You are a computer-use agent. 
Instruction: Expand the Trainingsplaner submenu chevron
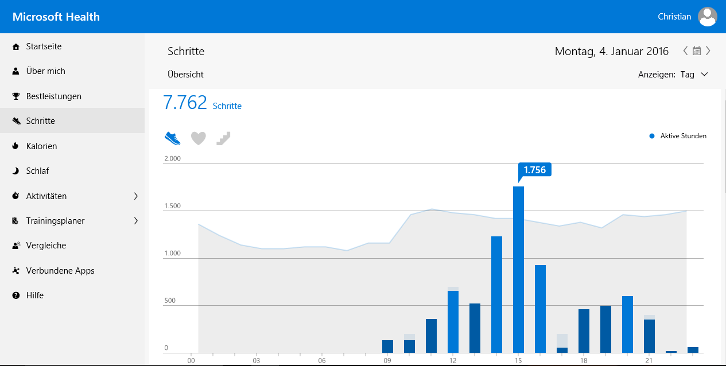click(x=136, y=221)
